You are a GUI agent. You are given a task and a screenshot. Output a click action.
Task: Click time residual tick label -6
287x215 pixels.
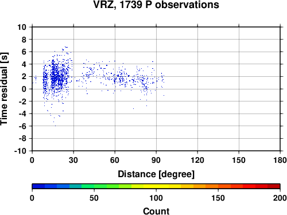click(x=22, y=126)
